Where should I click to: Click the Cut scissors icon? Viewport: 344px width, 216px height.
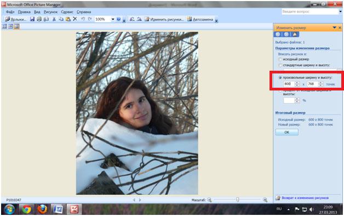54,19
